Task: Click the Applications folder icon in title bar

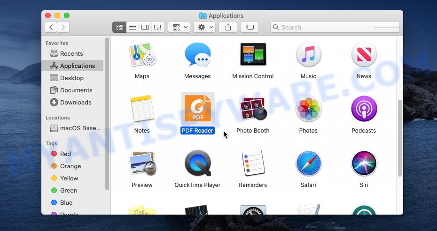Action: tap(203, 15)
